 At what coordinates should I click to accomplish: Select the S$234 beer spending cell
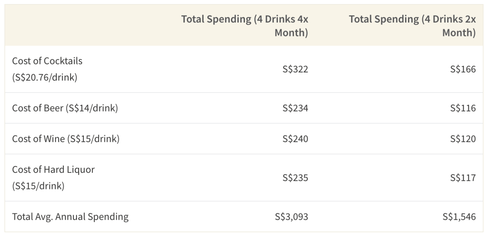(295, 108)
